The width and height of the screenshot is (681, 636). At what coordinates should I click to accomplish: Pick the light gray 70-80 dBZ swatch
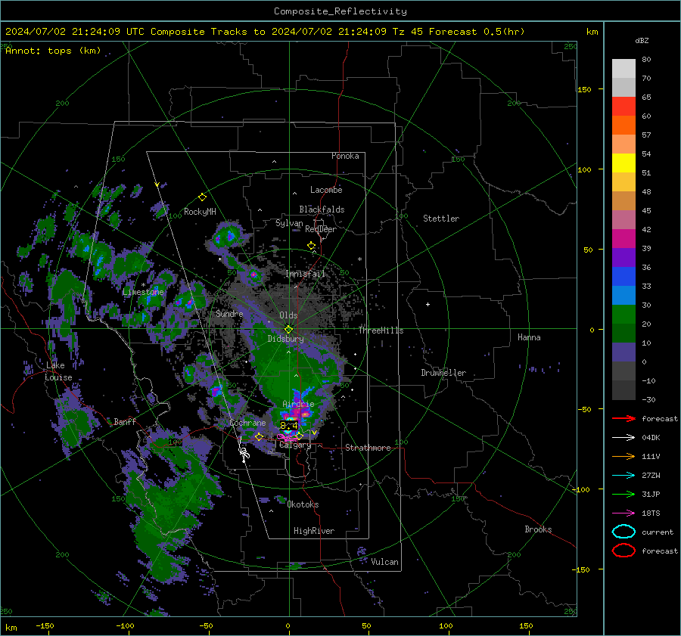pos(623,69)
